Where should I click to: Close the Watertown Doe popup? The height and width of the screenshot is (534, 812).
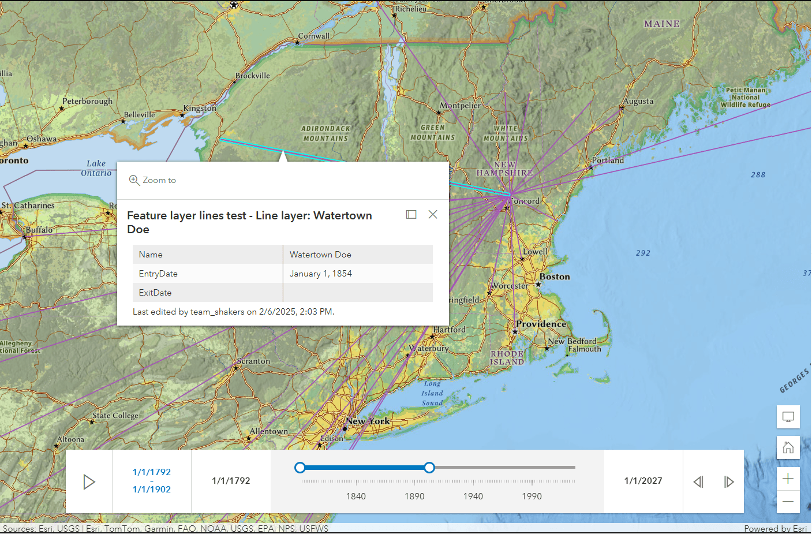[x=433, y=214]
